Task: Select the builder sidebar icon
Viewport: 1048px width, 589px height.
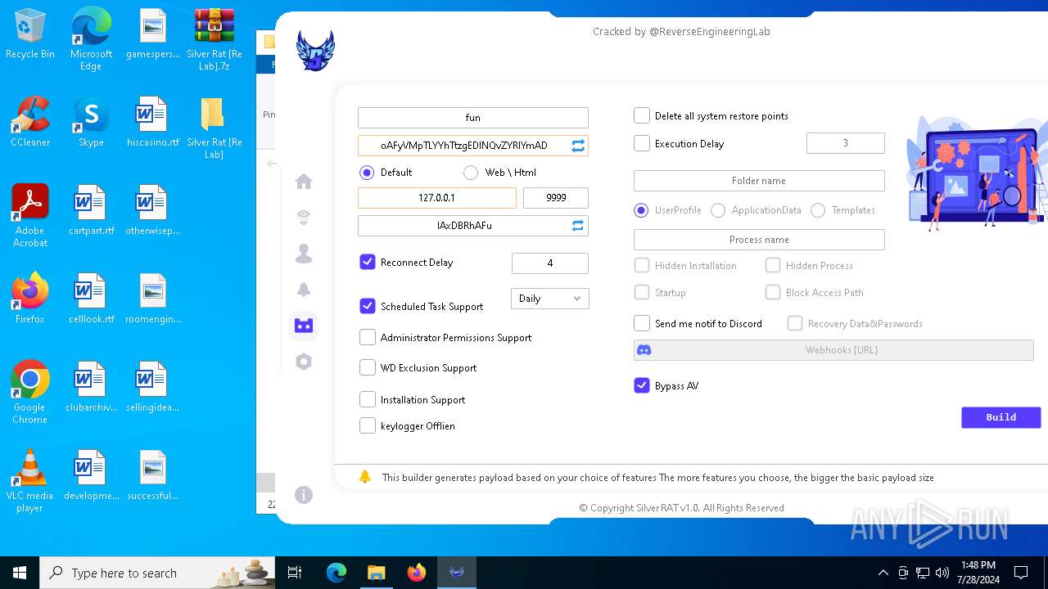Action: point(304,326)
